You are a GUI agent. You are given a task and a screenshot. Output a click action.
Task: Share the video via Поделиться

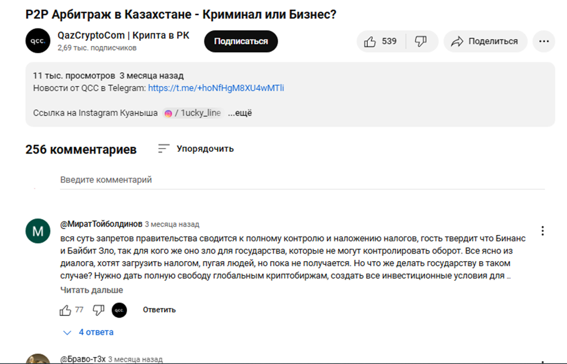(x=486, y=41)
